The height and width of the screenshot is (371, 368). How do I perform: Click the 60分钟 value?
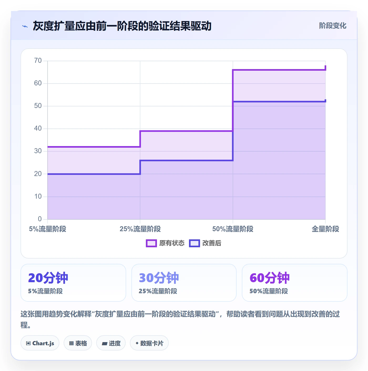click(x=269, y=278)
